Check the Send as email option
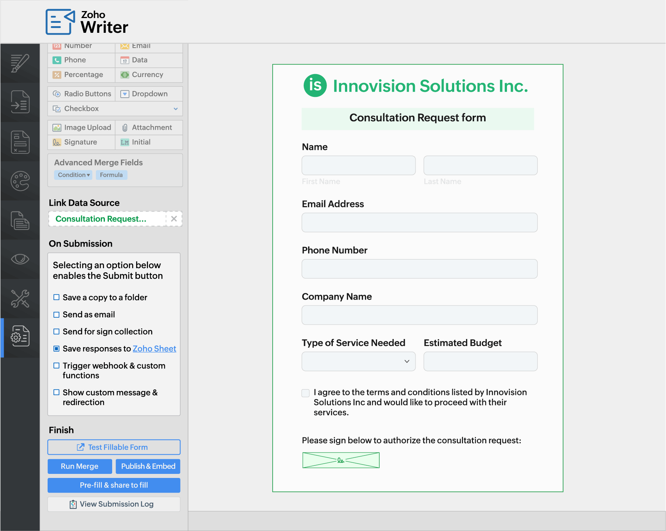Screen dimensions: 666x531 pyautogui.click(x=56, y=315)
